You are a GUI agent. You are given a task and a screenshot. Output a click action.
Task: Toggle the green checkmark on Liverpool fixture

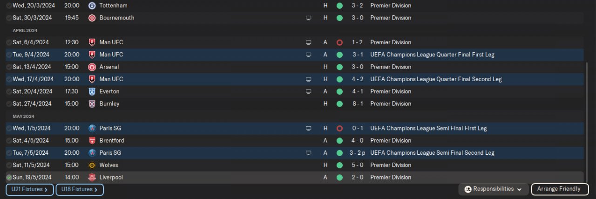(x=9, y=177)
